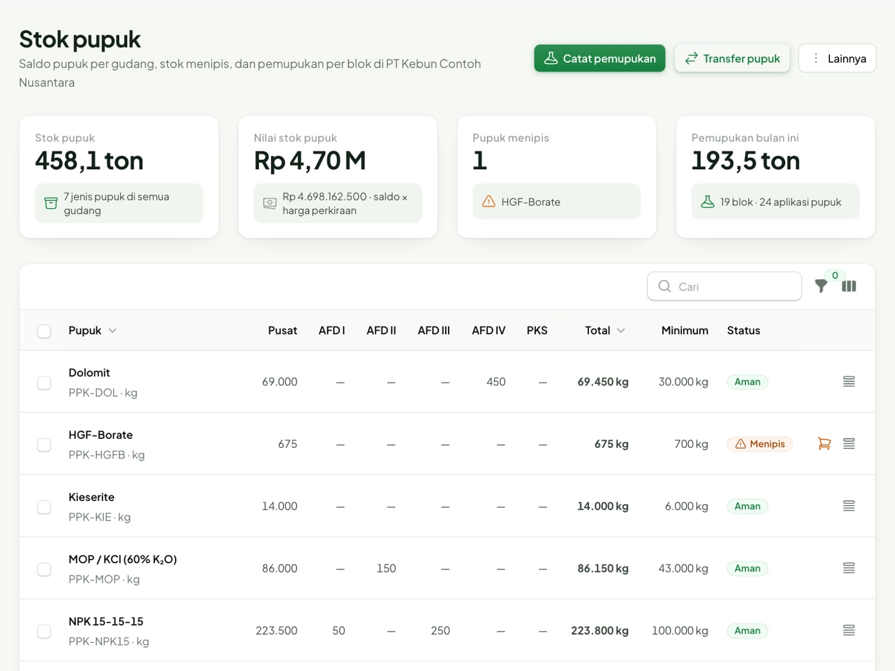Click the filter funnel icon

coord(821,286)
